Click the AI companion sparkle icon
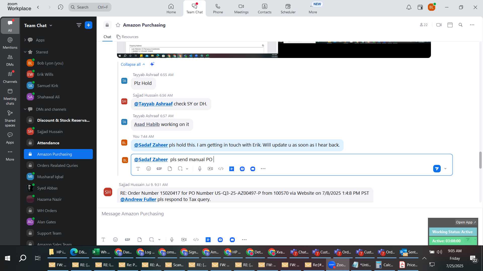Viewport: 483px width, 271px height. point(152,64)
